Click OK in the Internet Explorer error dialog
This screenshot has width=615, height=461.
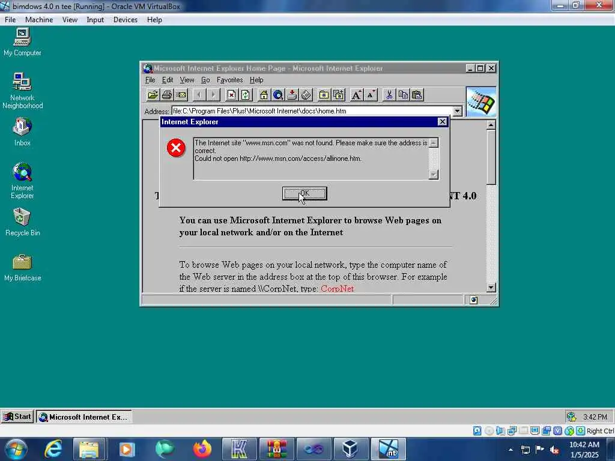tap(304, 193)
